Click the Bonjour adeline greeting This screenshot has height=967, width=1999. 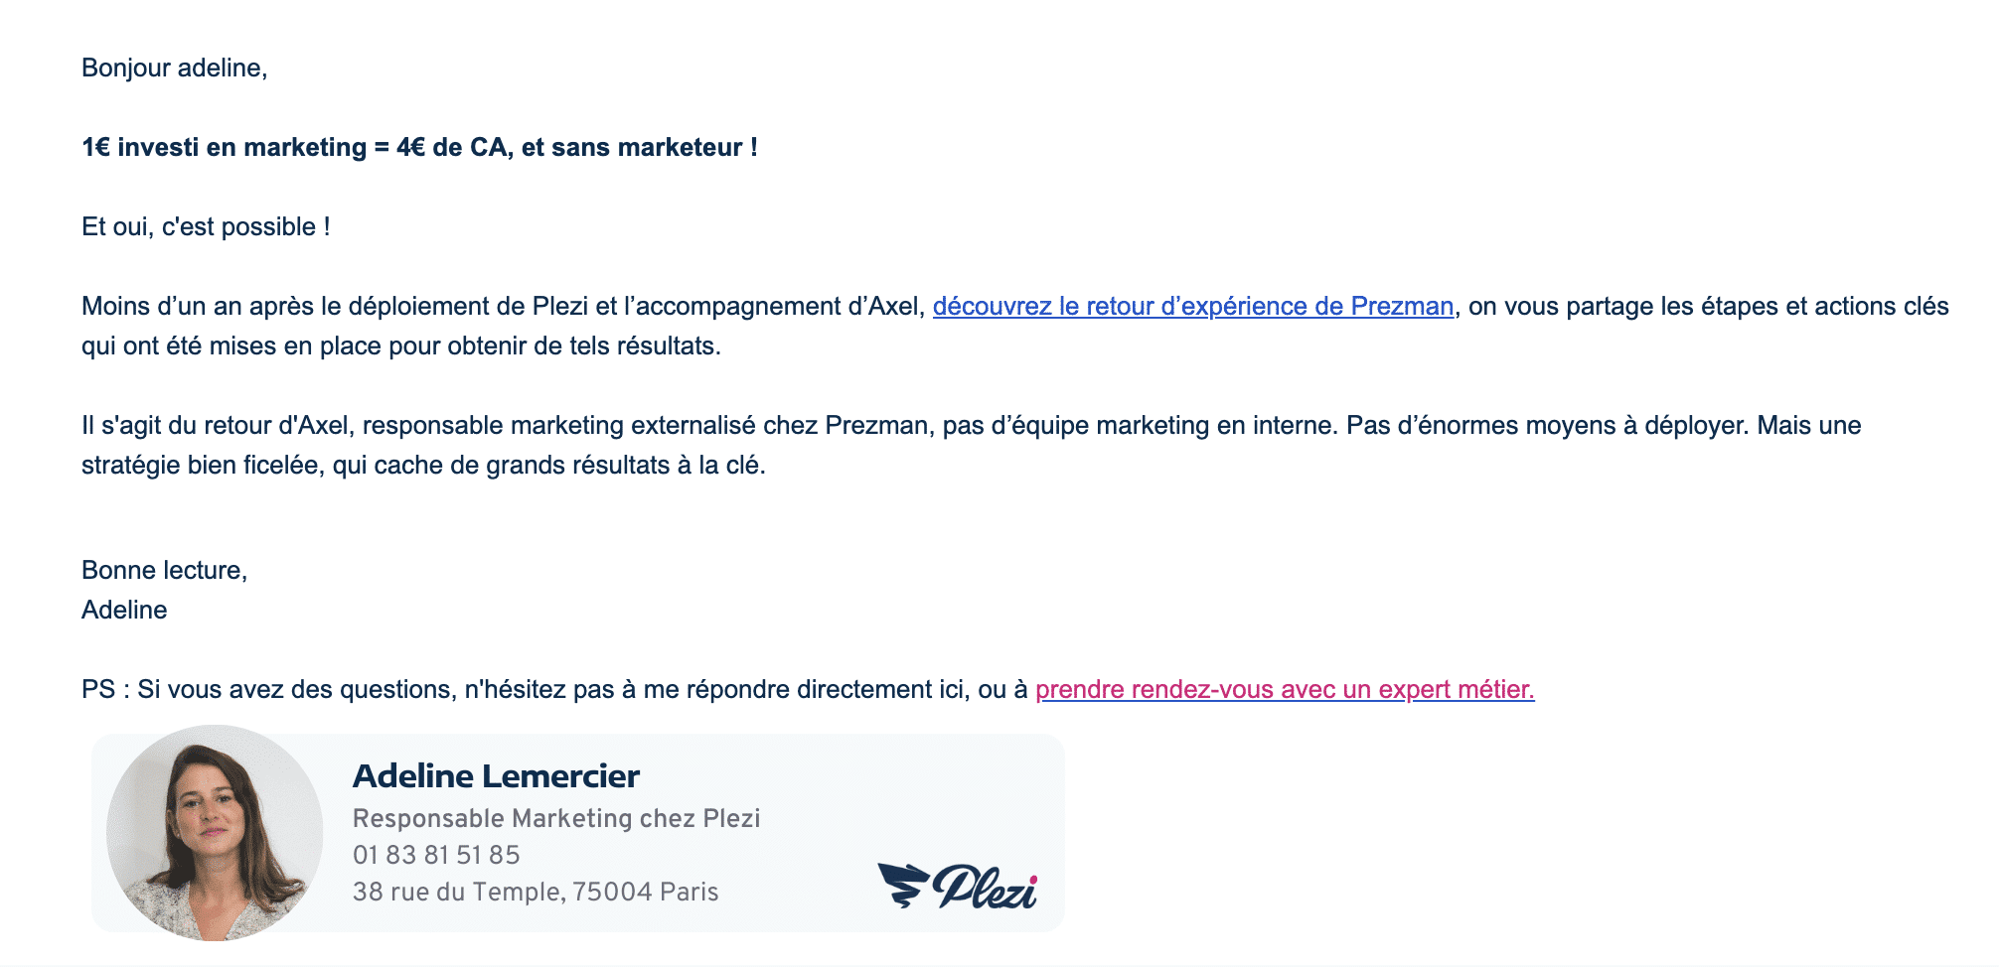pos(175,68)
